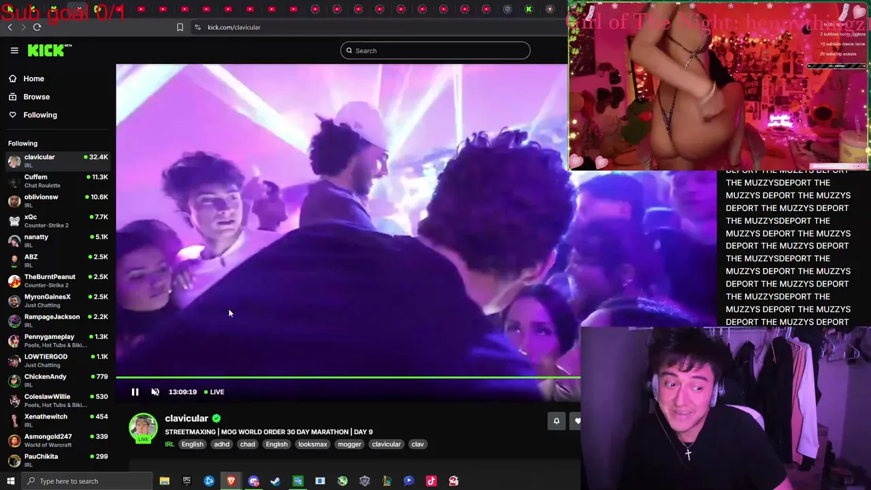Click the Kick search box
Image resolution: width=871 pixels, height=490 pixels.
[x=435, y=50]
